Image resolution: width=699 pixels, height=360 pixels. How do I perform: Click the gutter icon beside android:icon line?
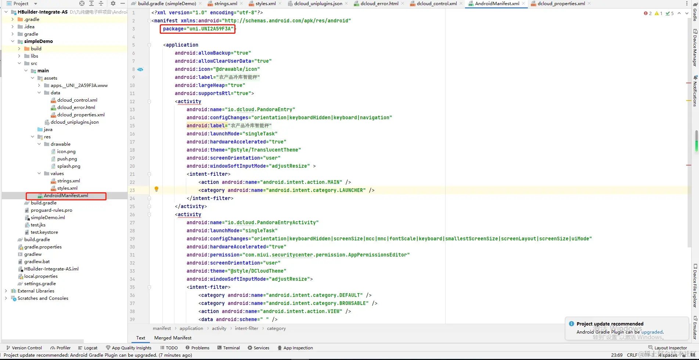click(140, 69)
